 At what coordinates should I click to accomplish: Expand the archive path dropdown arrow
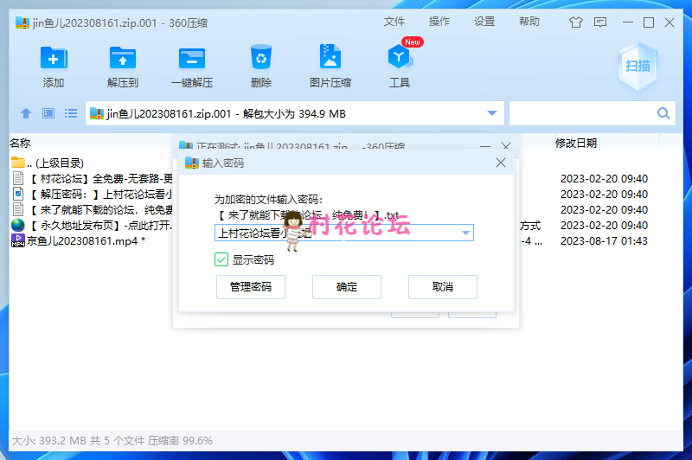[492, 113]
